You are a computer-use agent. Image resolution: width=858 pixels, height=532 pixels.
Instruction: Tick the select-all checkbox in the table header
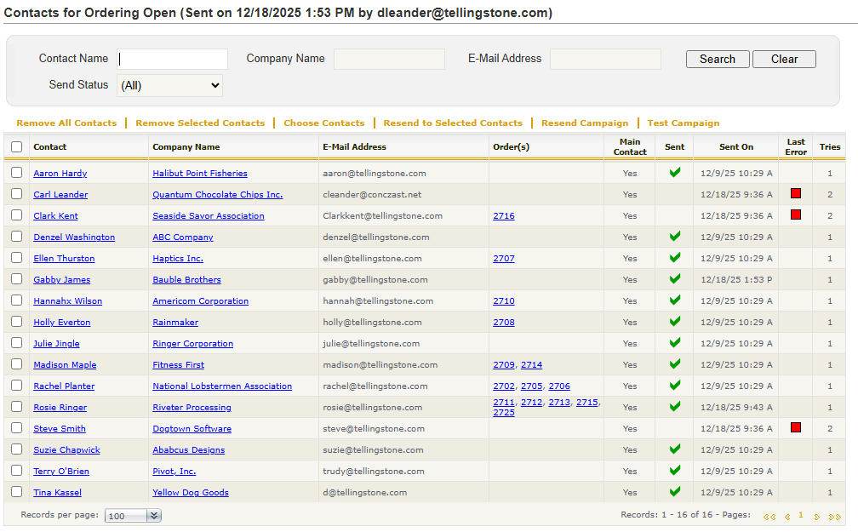(x=17, y=147)
